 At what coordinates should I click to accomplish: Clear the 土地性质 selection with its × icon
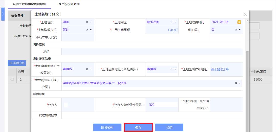tap(87, 22)
